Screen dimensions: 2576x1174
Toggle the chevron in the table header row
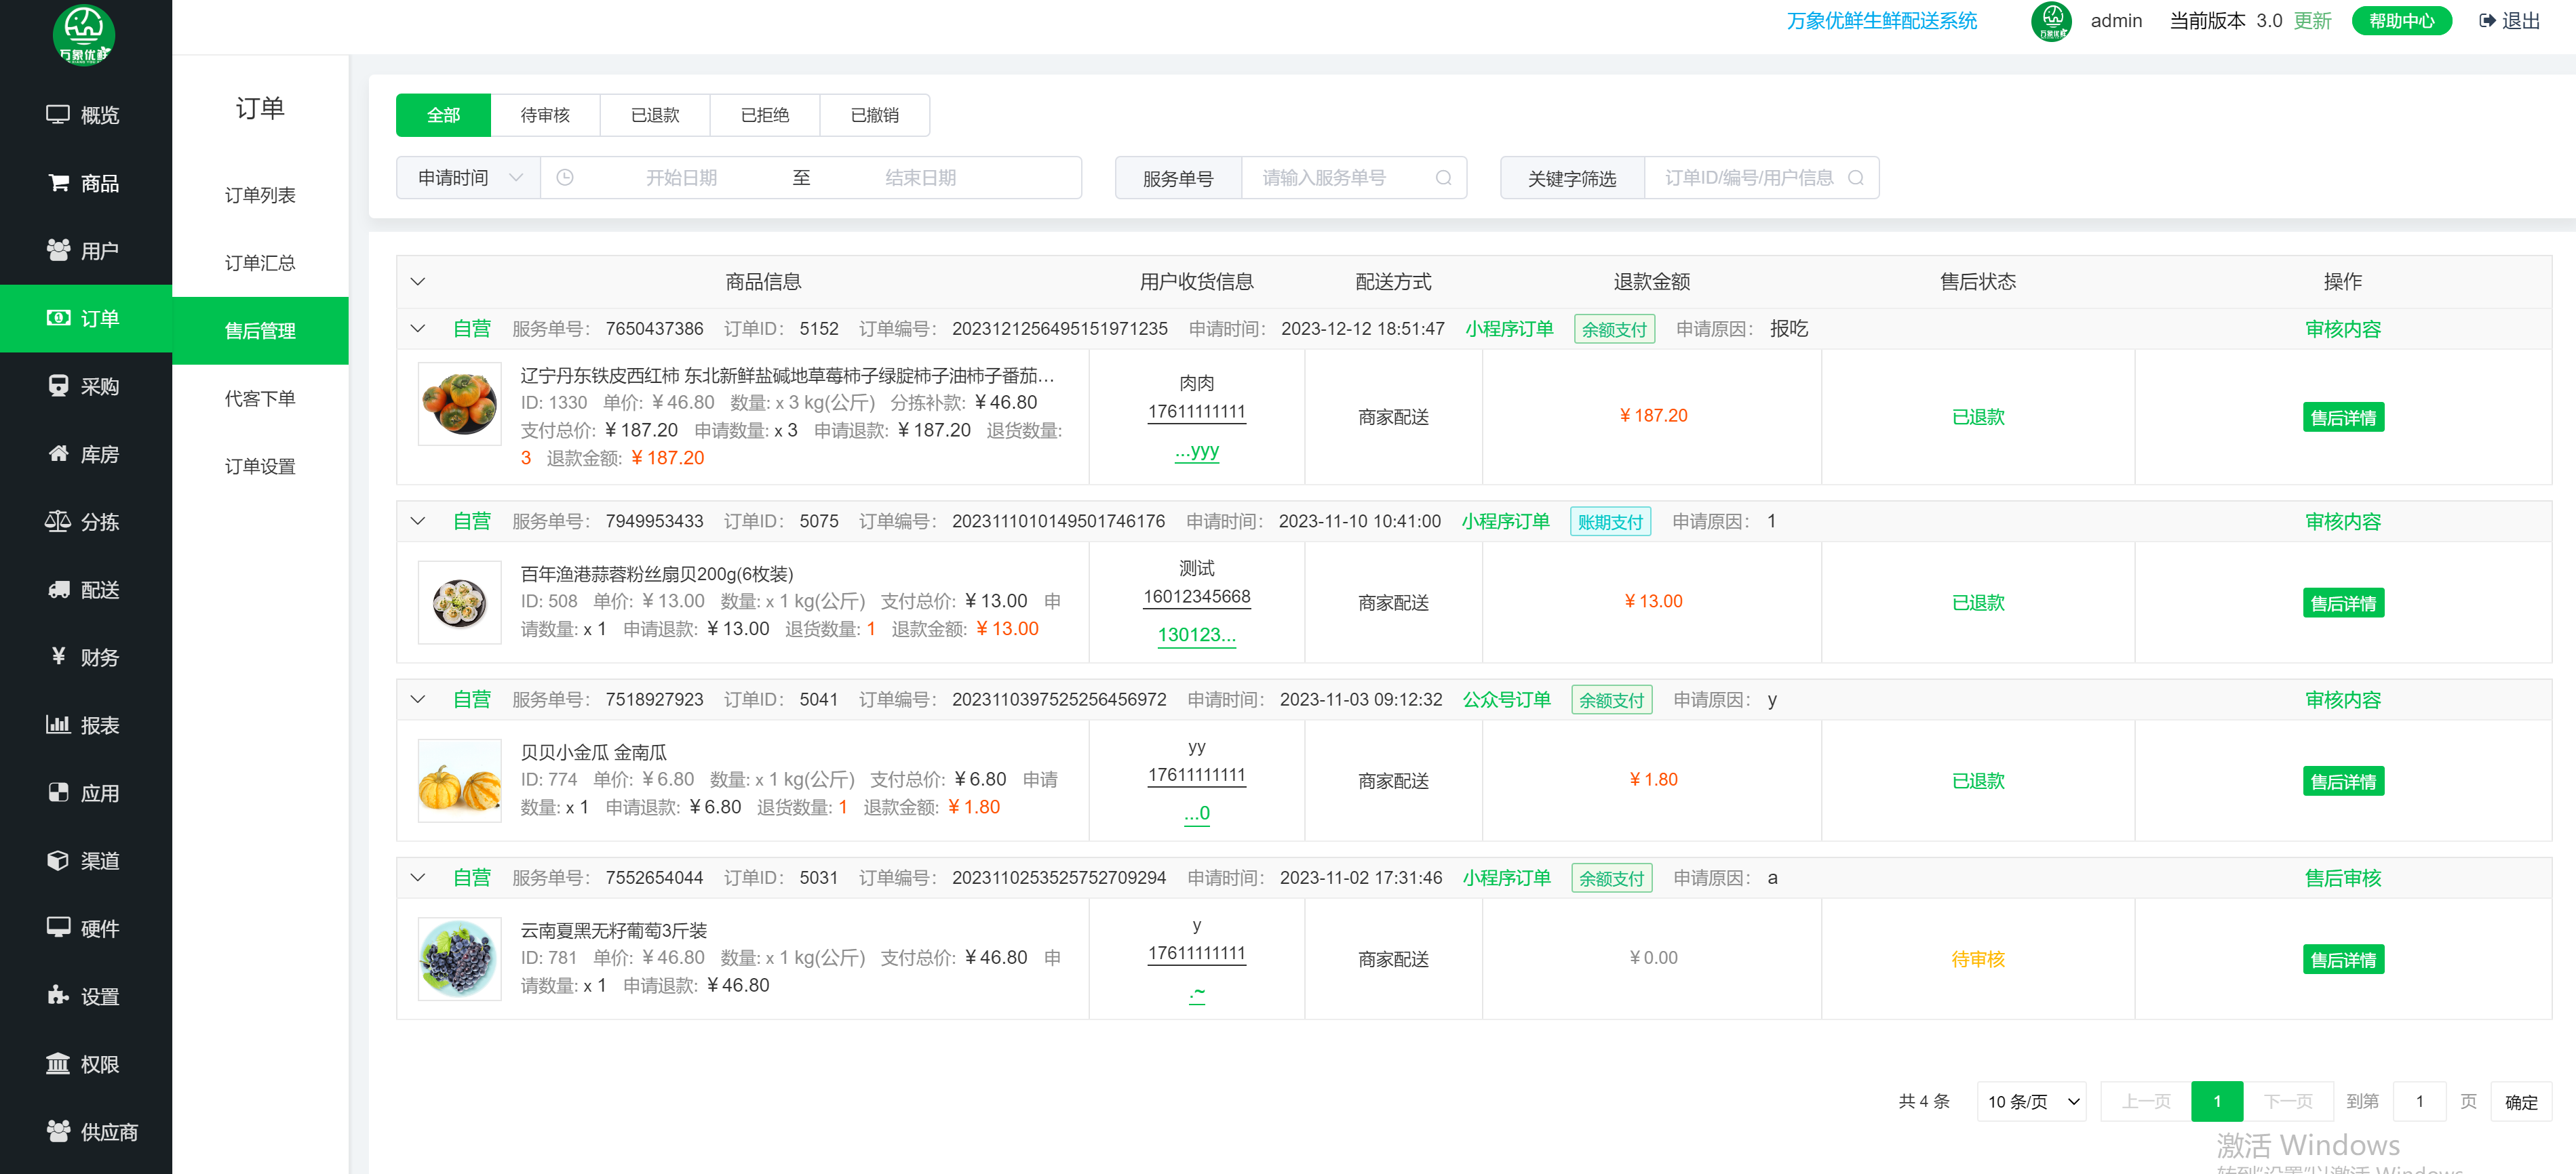tap(418, 282)
